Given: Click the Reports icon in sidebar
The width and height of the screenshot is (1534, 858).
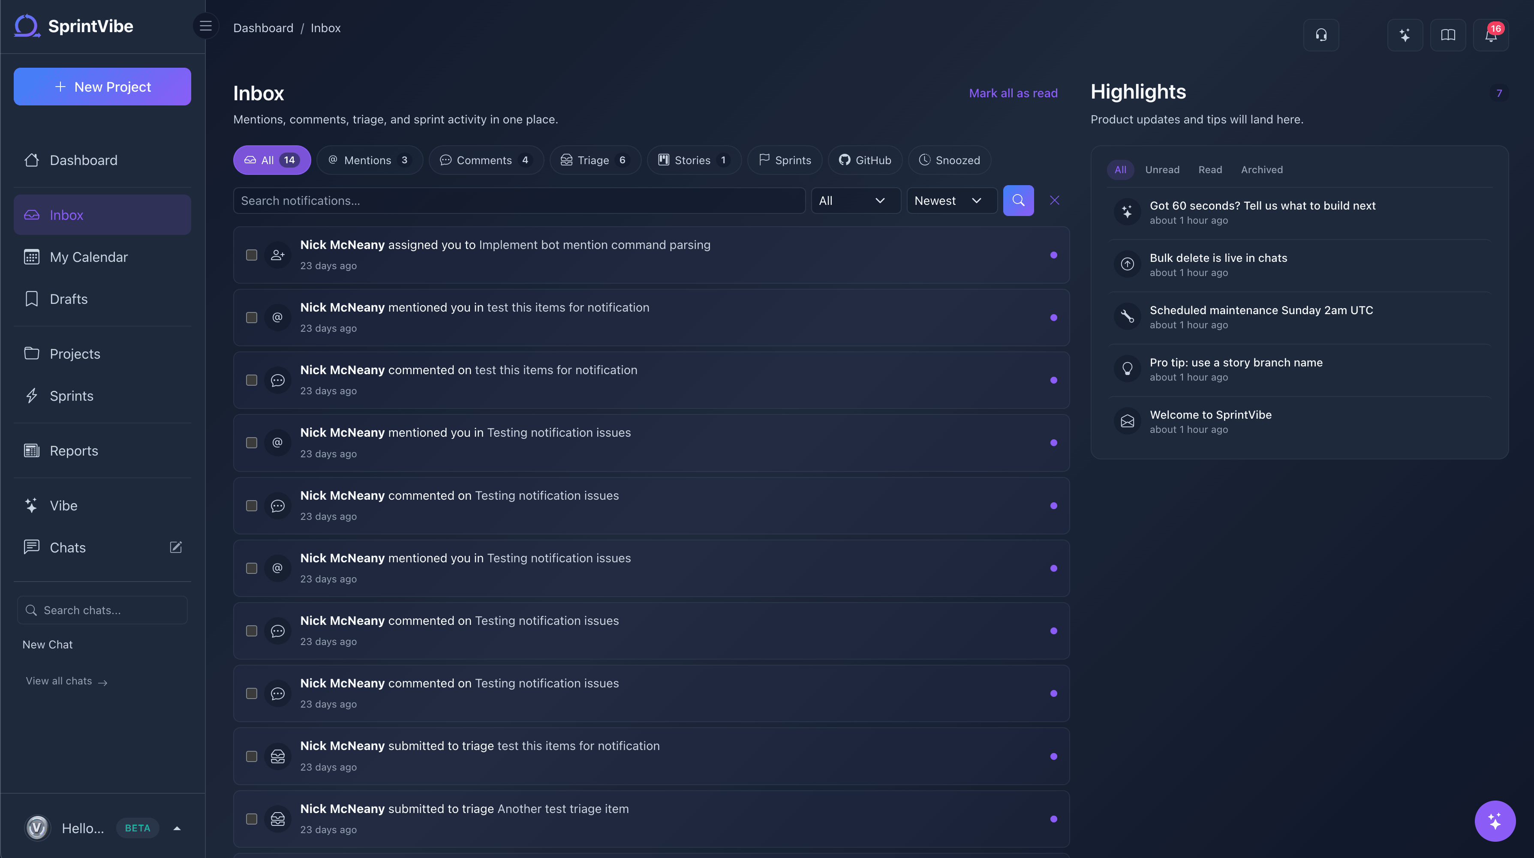Looking at the screenshot, I should click(x=32, y=451).
